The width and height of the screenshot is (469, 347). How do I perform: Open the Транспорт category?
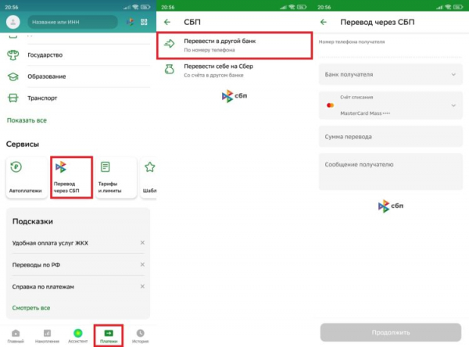click(x=78, y=98)
